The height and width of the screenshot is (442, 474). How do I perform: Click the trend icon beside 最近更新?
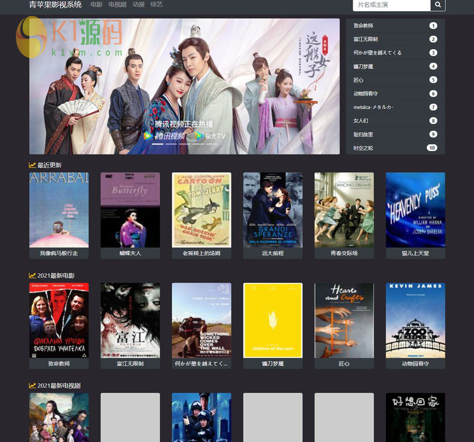32,165
